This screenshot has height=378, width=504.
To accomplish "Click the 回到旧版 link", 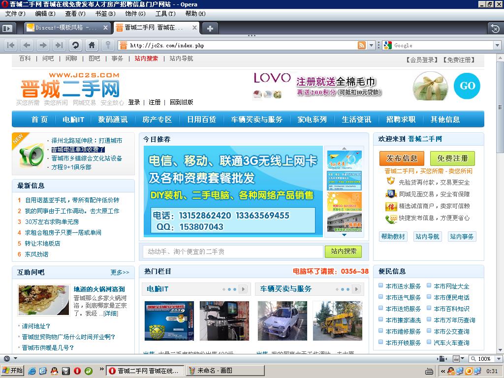I will 181,102.
